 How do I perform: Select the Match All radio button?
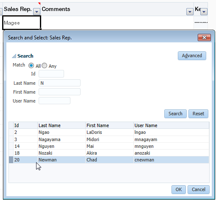click(x=31, y=66)
